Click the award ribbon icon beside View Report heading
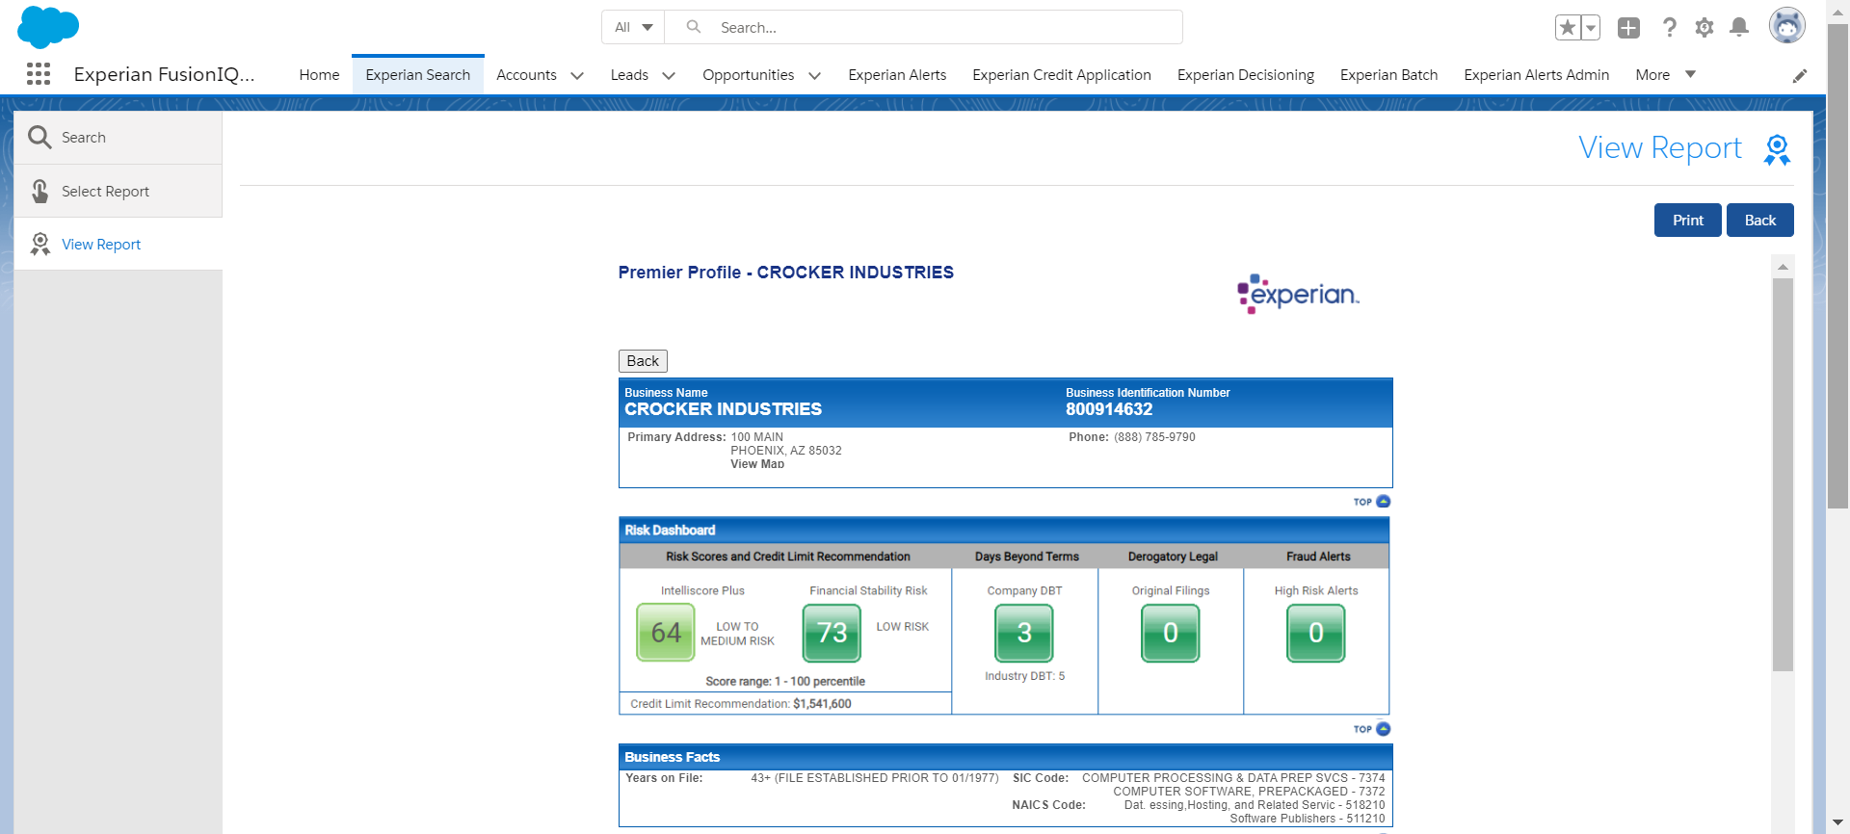Image resolution: width=1850 pixels, height=834 pixels. [1777, 150]
